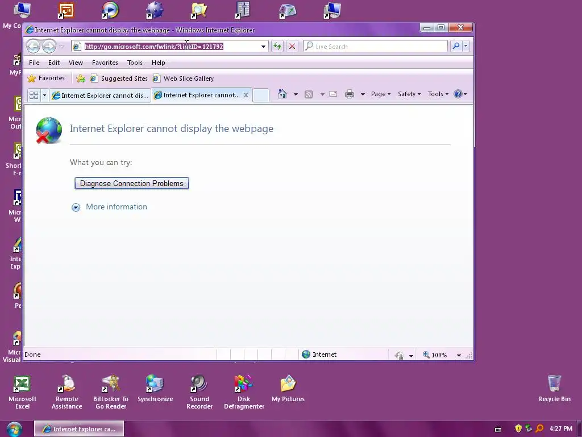Select BitLocker To Go Reader shortcut
Viewport: 582px width, 437px height.
111,393
